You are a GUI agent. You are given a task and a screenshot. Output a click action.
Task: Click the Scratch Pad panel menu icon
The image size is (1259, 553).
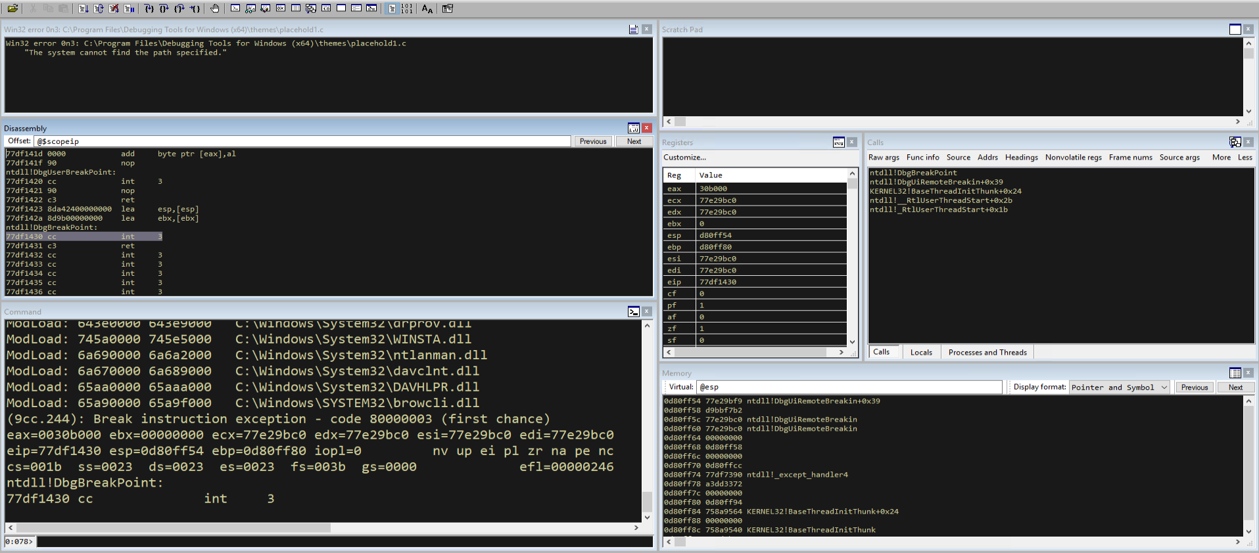tap(1235, 29)
